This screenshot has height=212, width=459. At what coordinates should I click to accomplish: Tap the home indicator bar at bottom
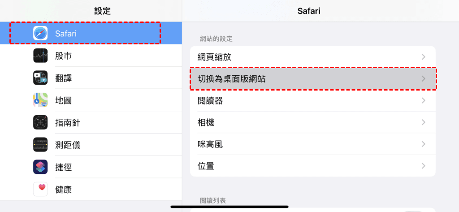click(229, 207)
